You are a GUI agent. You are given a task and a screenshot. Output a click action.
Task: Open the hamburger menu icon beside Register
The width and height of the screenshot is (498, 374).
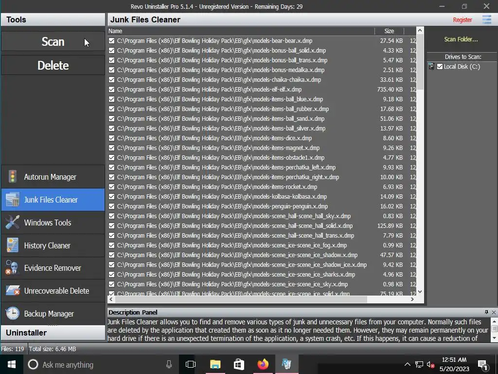coord(487,19)
